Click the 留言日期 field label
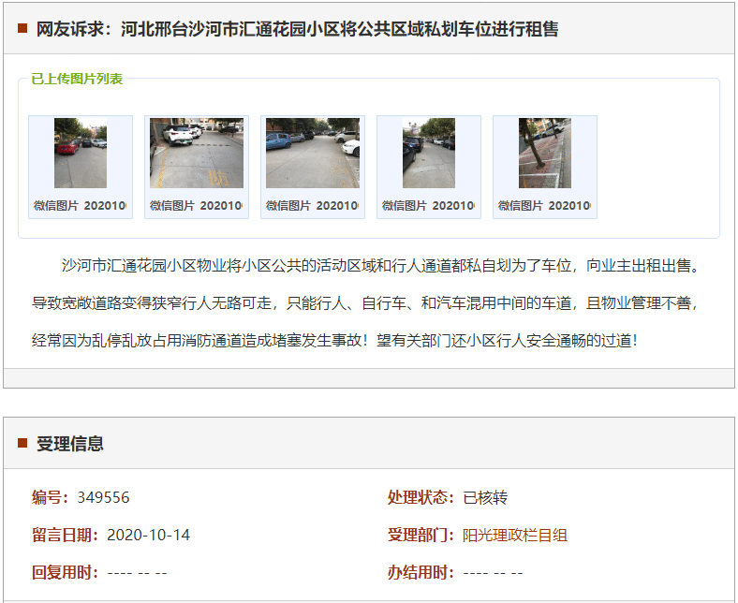Viewport: 738px width, 603px height. tap(66, 536)
